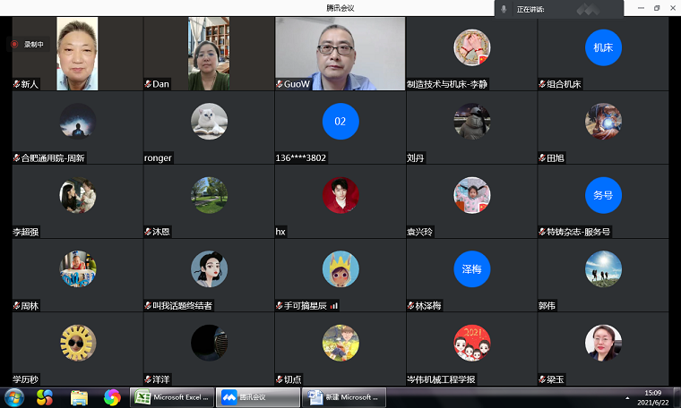Click the blue 机床 avatar circle
681x408 pixels.
pos(603,47)
